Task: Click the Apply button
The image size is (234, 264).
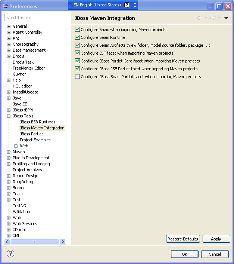Action: point(216,239)
